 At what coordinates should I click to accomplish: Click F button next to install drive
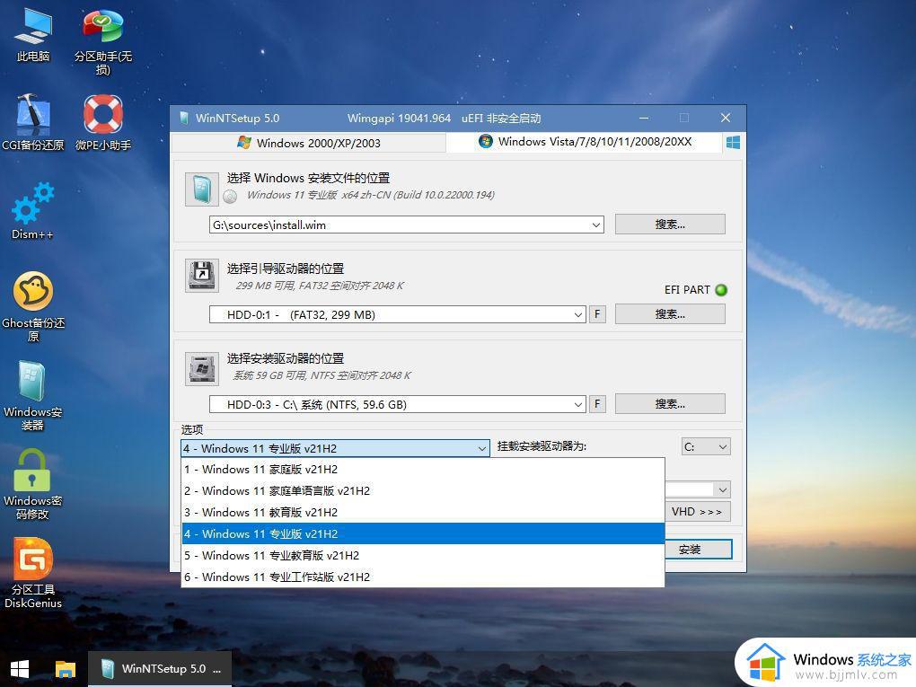[x=597, y=404]
